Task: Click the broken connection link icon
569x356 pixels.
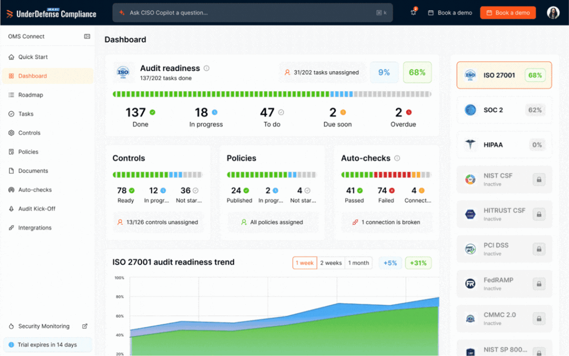Action: [x=355, y=222]
